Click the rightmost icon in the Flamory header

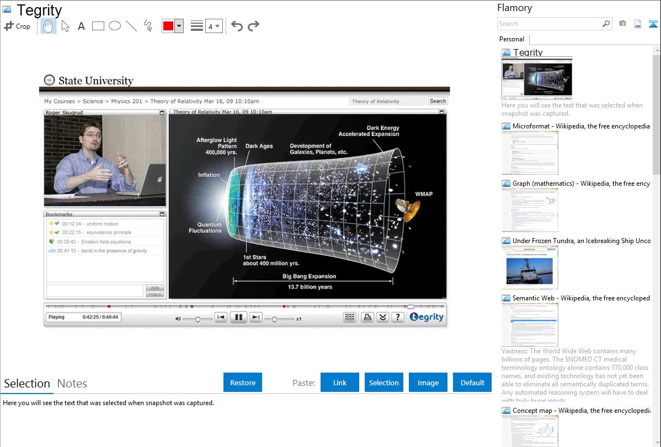[x=653, y=24]
